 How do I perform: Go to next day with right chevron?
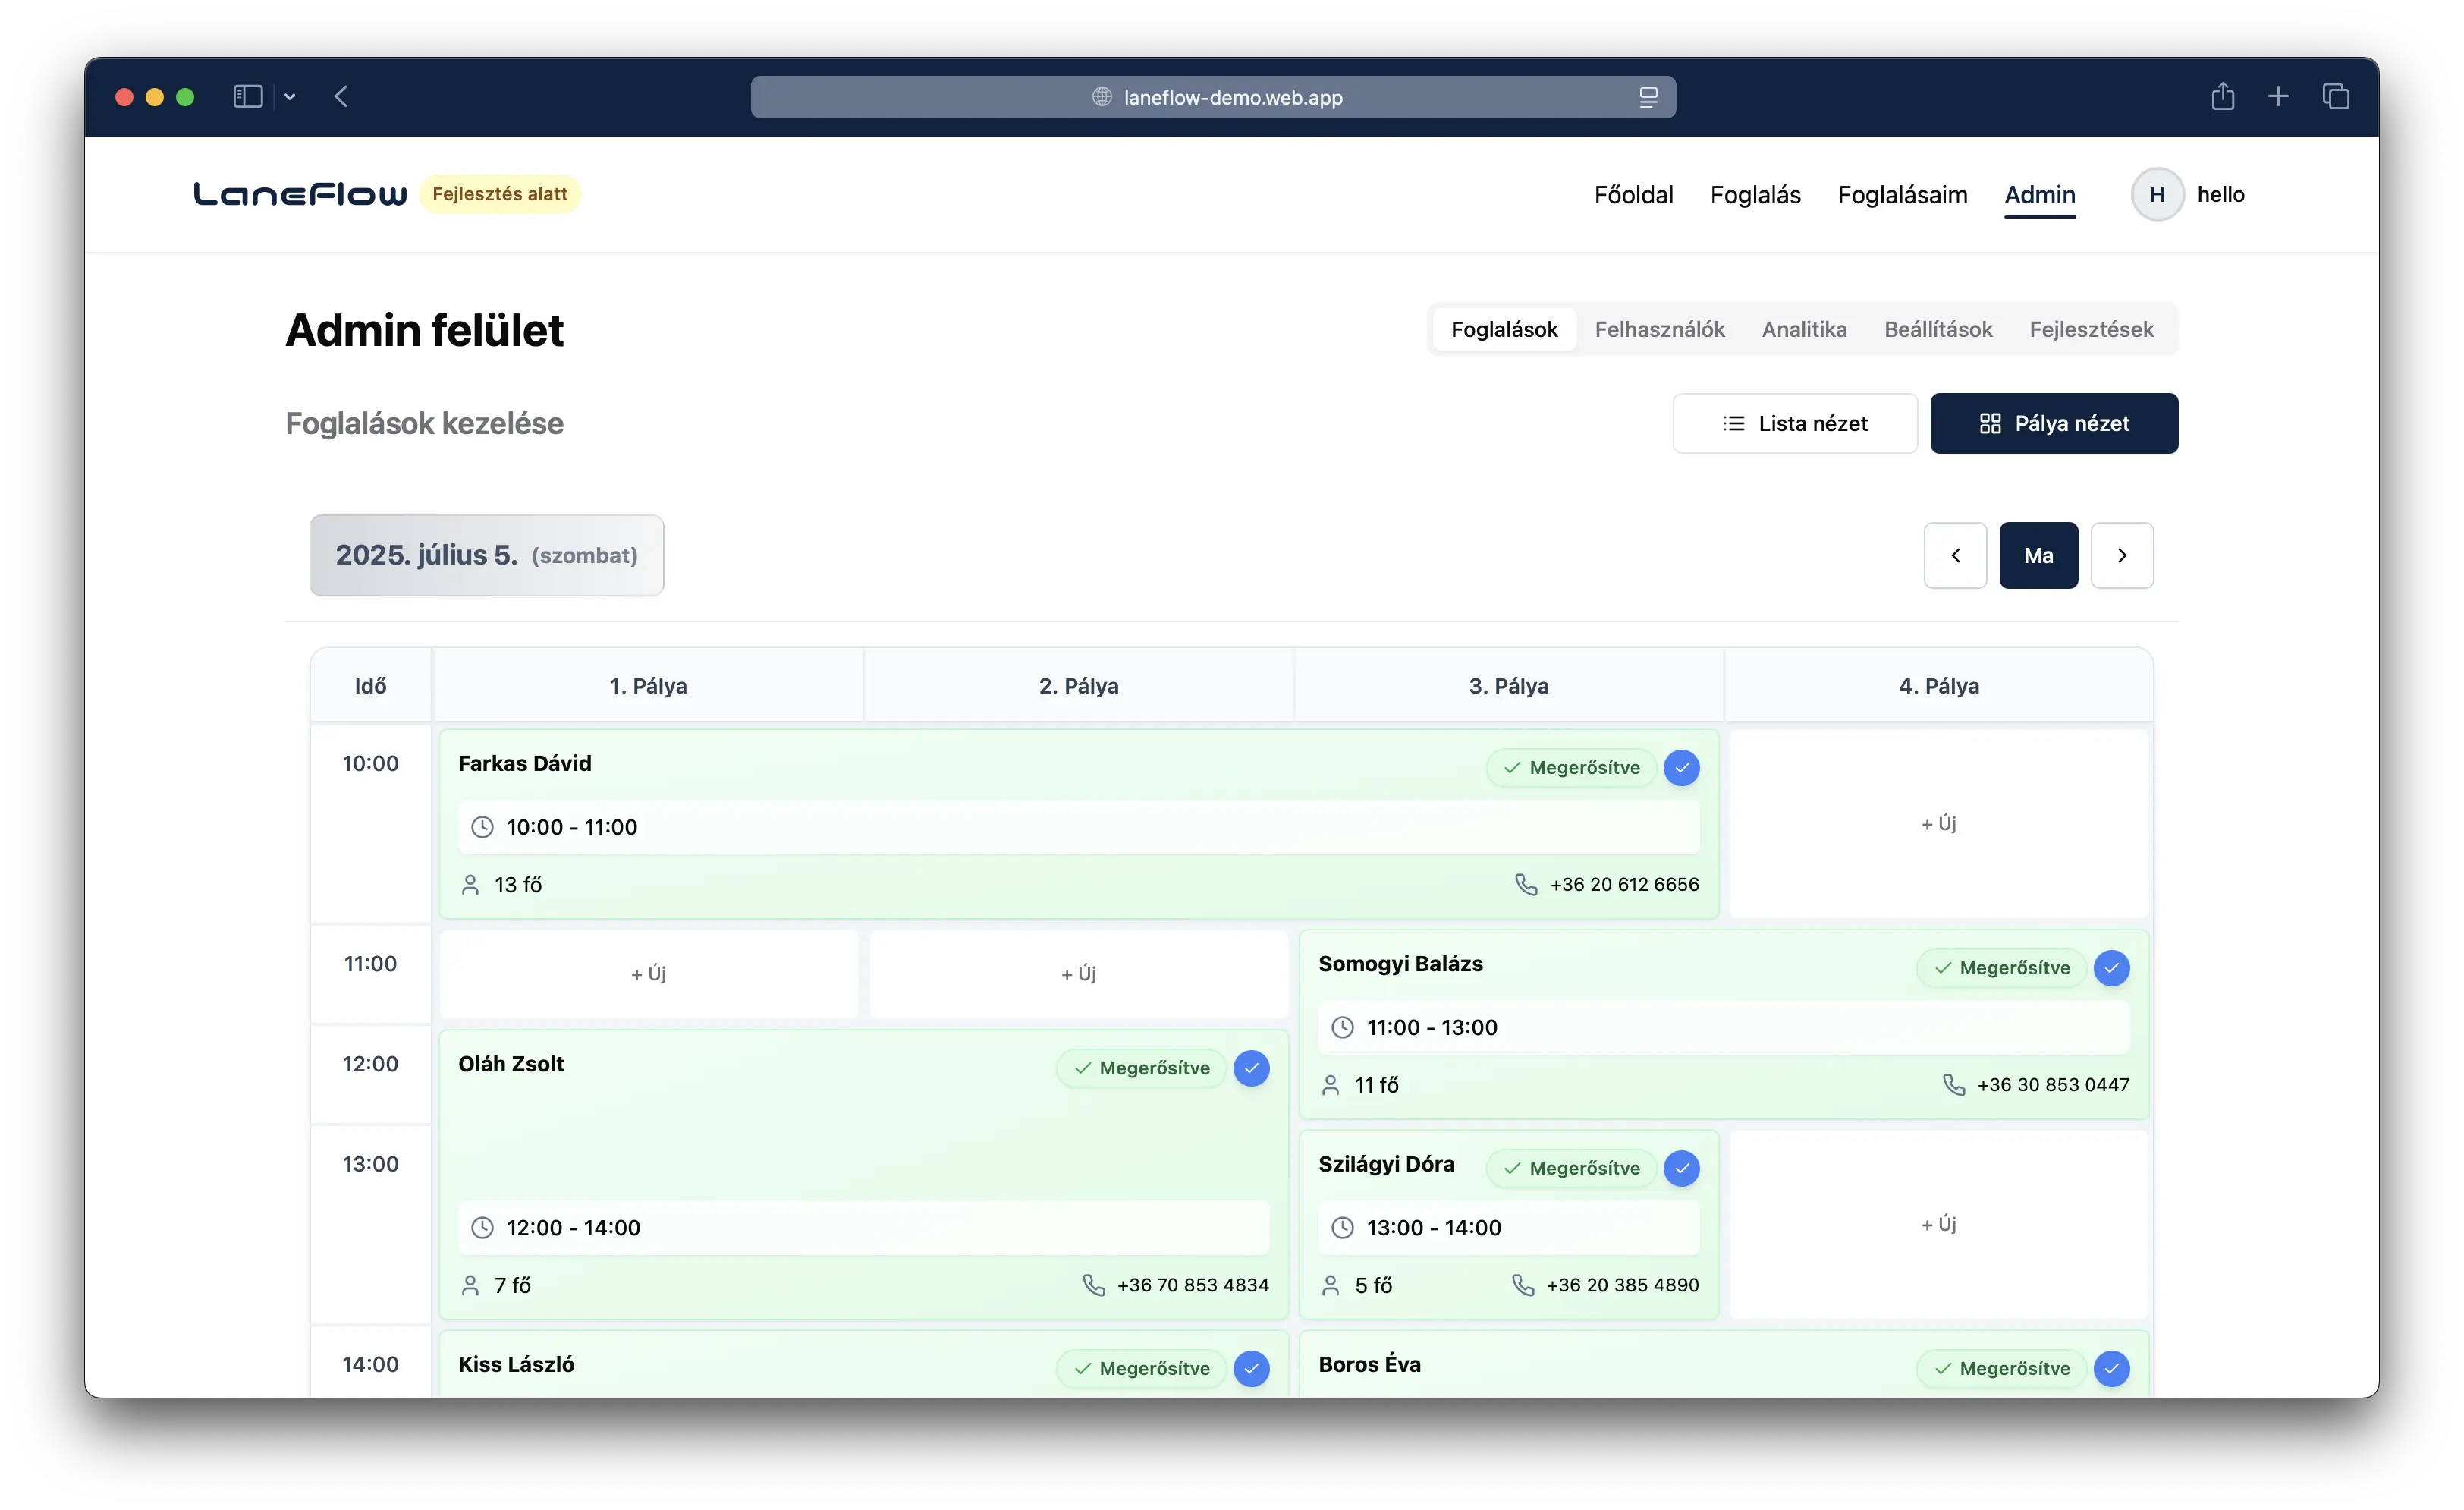[x=2122, y=555]
